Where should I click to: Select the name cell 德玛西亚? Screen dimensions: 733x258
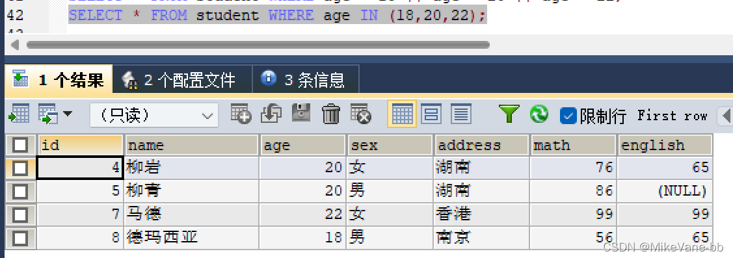click(x=191, y=238)
